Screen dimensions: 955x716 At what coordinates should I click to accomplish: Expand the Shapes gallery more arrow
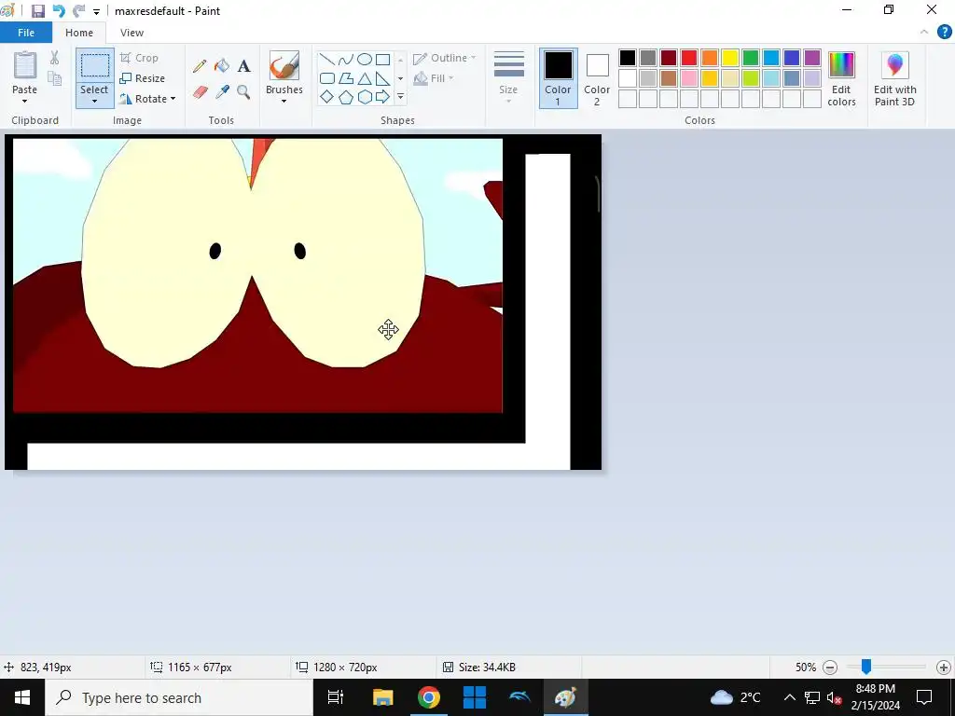click(400, 97)
